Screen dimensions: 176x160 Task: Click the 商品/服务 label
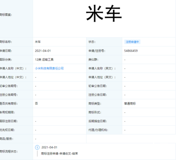[x=6, y=139]
